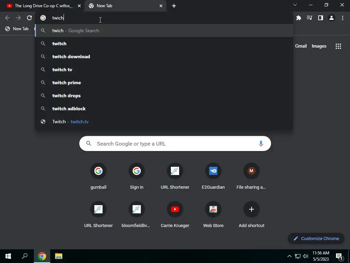Screen dimensions: 350x263
Task: Open the network icon in system tray
Action: pos(298,256)
